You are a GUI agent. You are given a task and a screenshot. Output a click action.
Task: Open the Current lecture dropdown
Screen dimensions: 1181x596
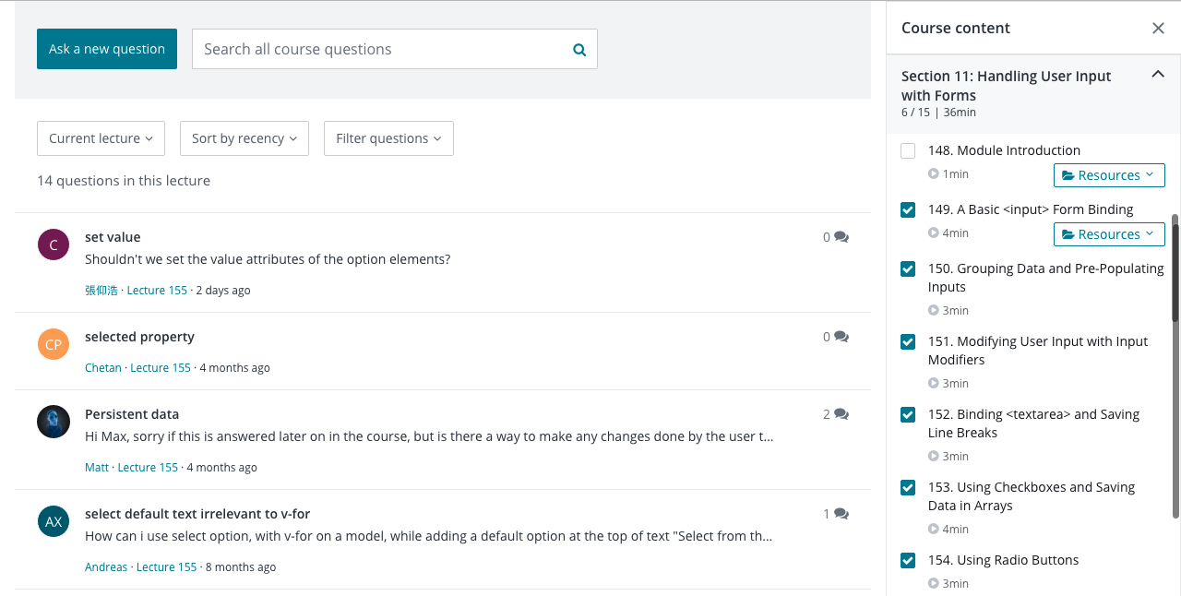tap(101, 138)
